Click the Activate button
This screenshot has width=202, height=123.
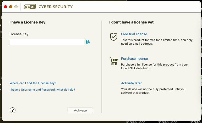point(80,110)
